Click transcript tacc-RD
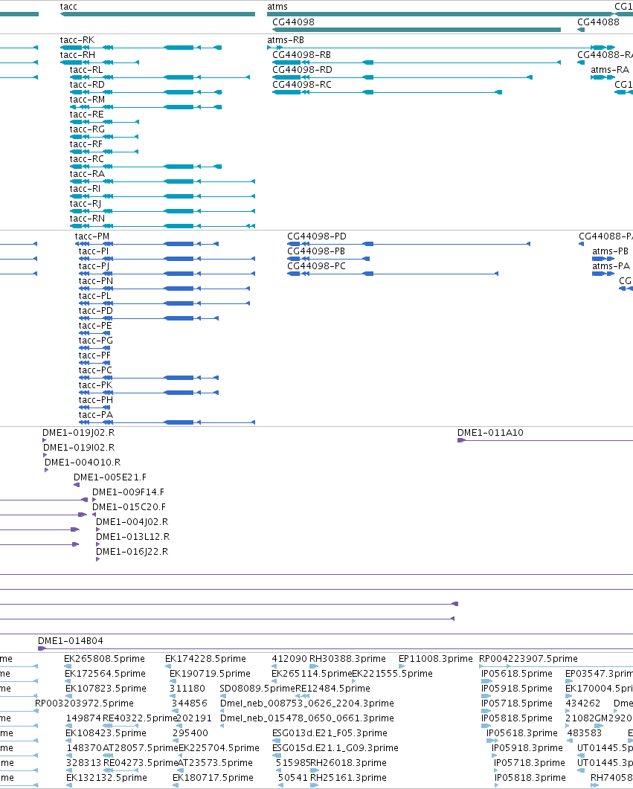This screenshot has width=633, height=789. click(x=146, y=92)
